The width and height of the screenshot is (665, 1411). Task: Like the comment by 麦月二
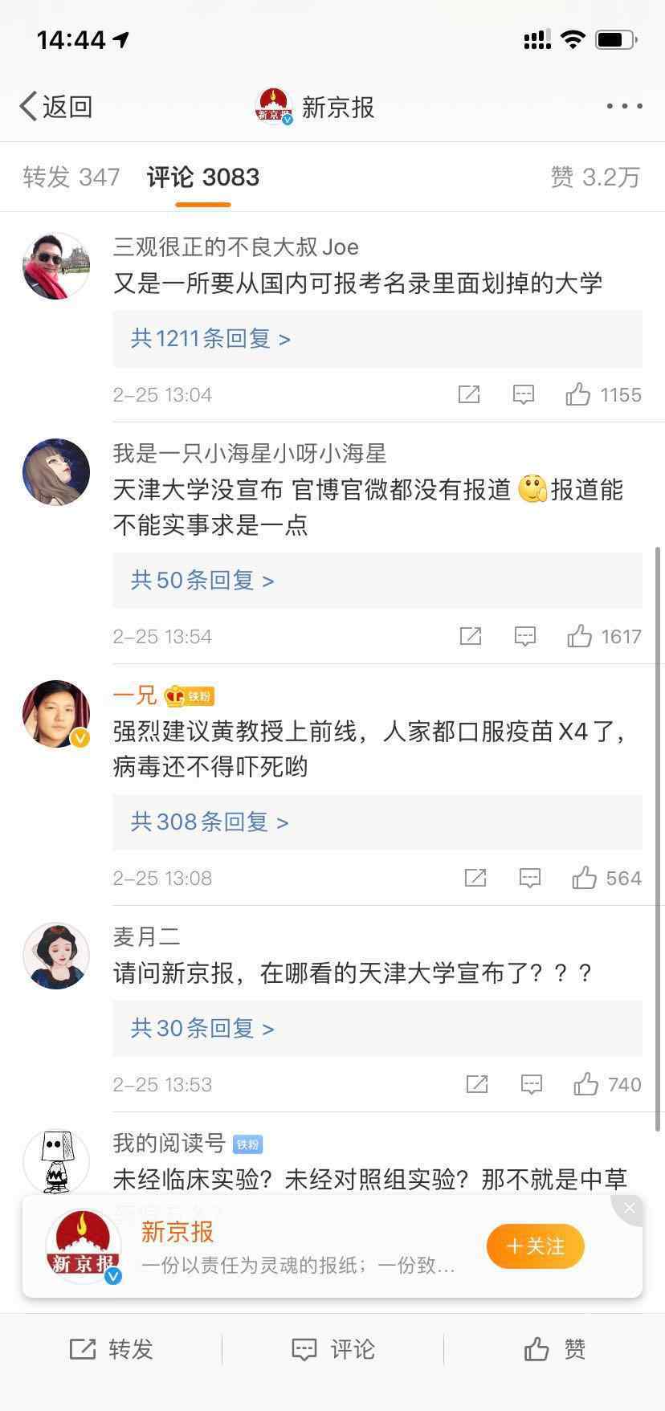pos(586,1085)
